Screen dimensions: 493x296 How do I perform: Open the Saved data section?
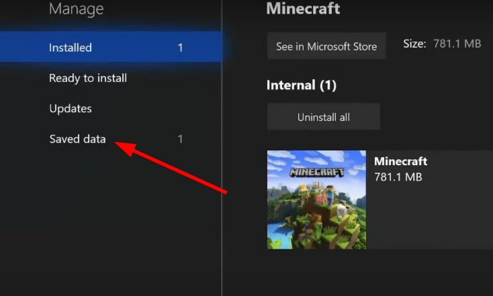coord(77,139)
